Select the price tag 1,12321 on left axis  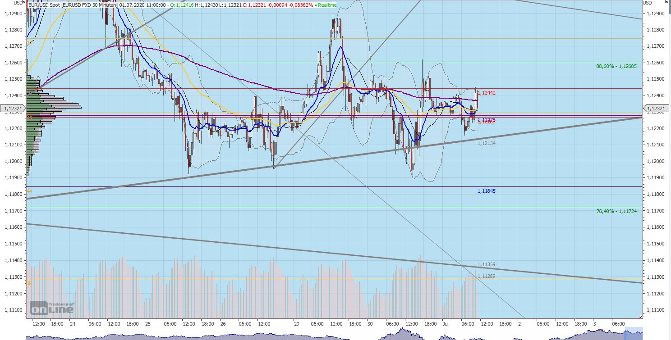coord(14,109)
